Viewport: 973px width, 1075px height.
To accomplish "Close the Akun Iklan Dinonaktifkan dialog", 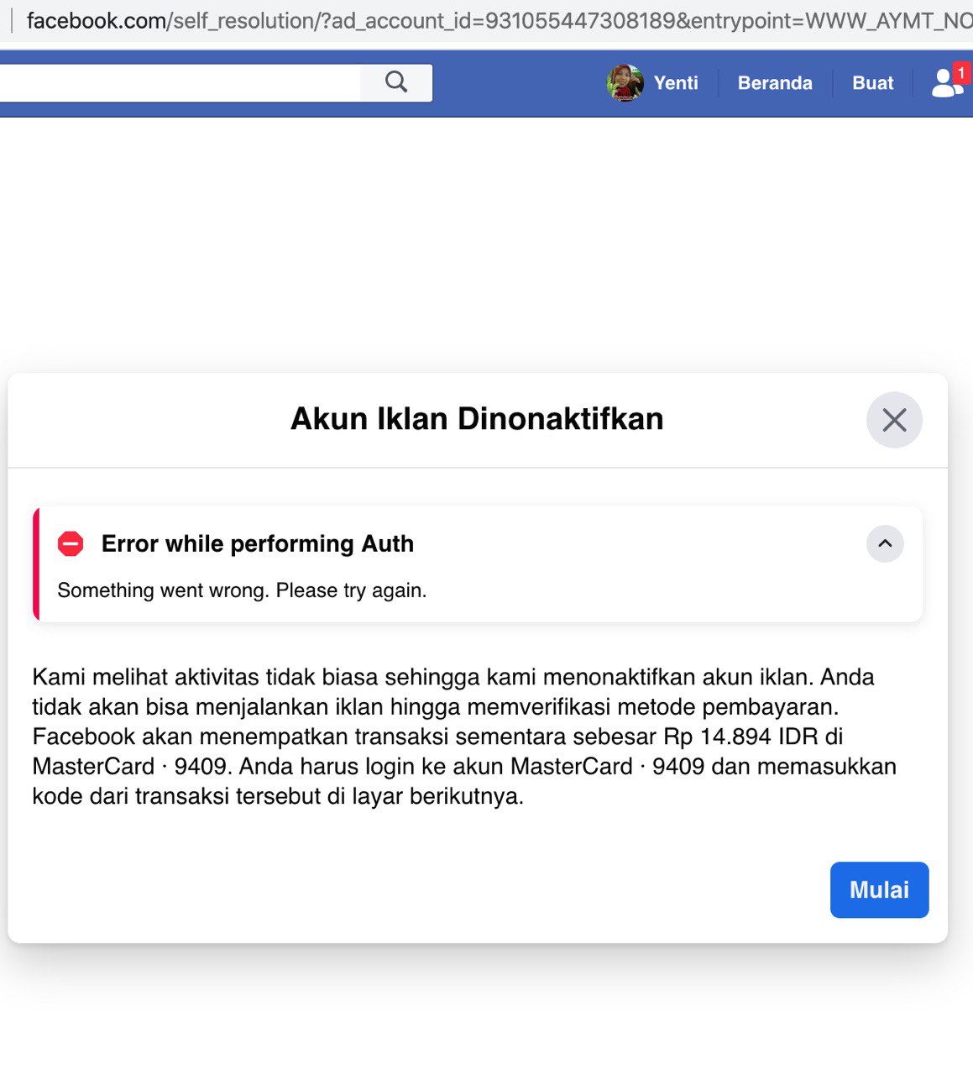I will (894, 420).
